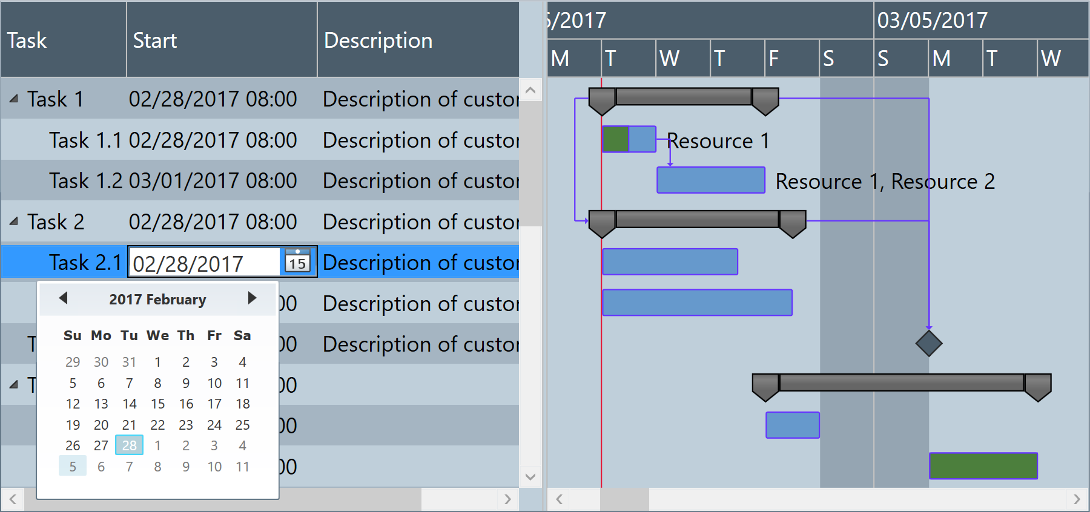Click the milestone diamond in the Gantt chart

(928, 343)
